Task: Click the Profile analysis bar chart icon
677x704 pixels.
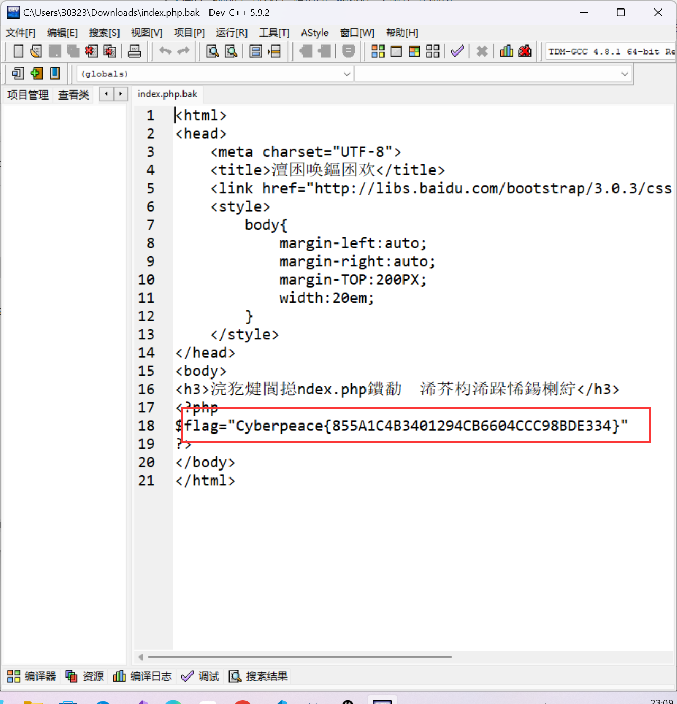Action: (x=506, y=51)
